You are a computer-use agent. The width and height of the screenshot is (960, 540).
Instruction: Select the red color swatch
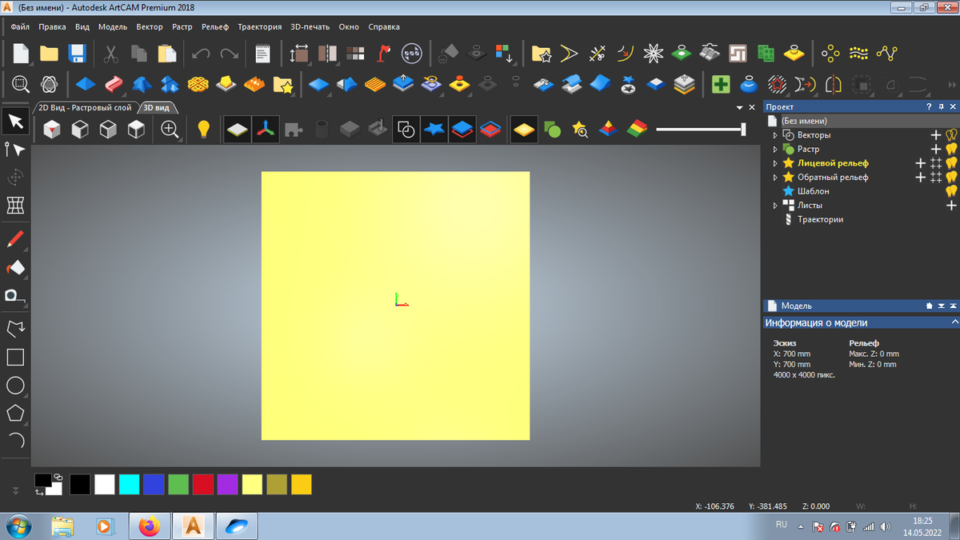pos(202,484)
